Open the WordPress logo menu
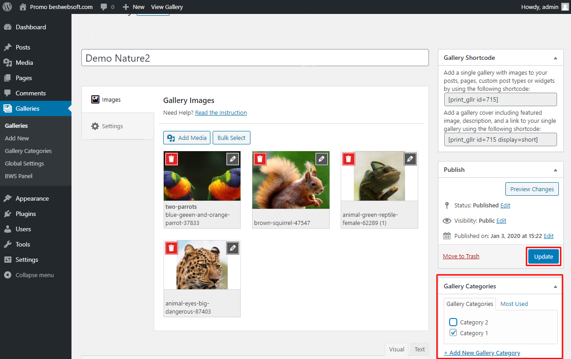The height and width of the screenshot is (359, 571). coord(7,7)
